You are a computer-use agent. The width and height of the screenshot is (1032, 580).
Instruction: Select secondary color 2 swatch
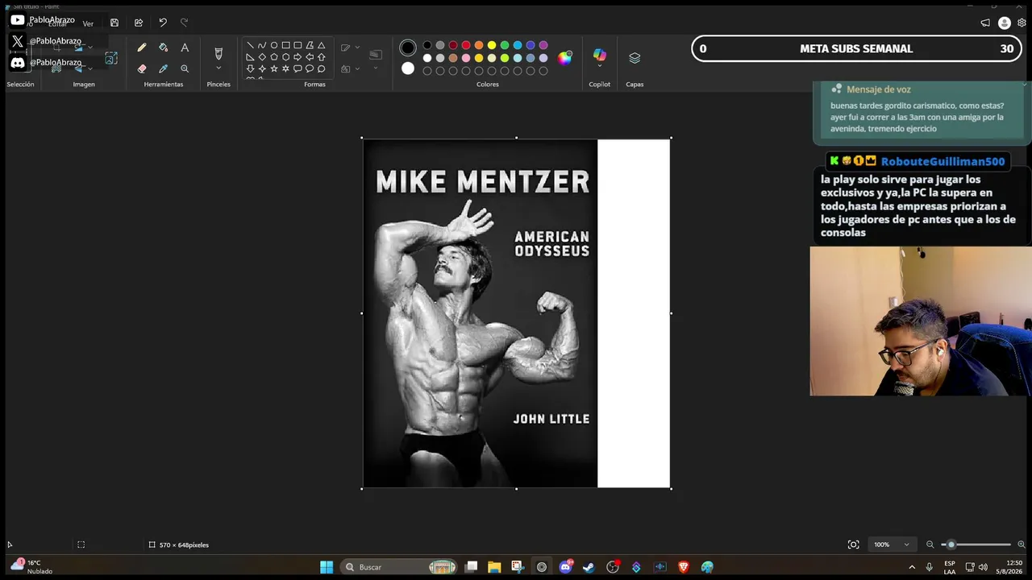point(408,68)
